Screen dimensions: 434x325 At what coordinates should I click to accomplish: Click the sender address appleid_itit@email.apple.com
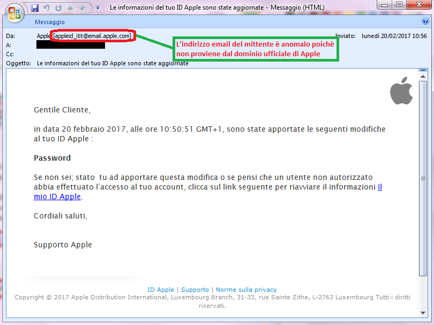coord(92,36)
